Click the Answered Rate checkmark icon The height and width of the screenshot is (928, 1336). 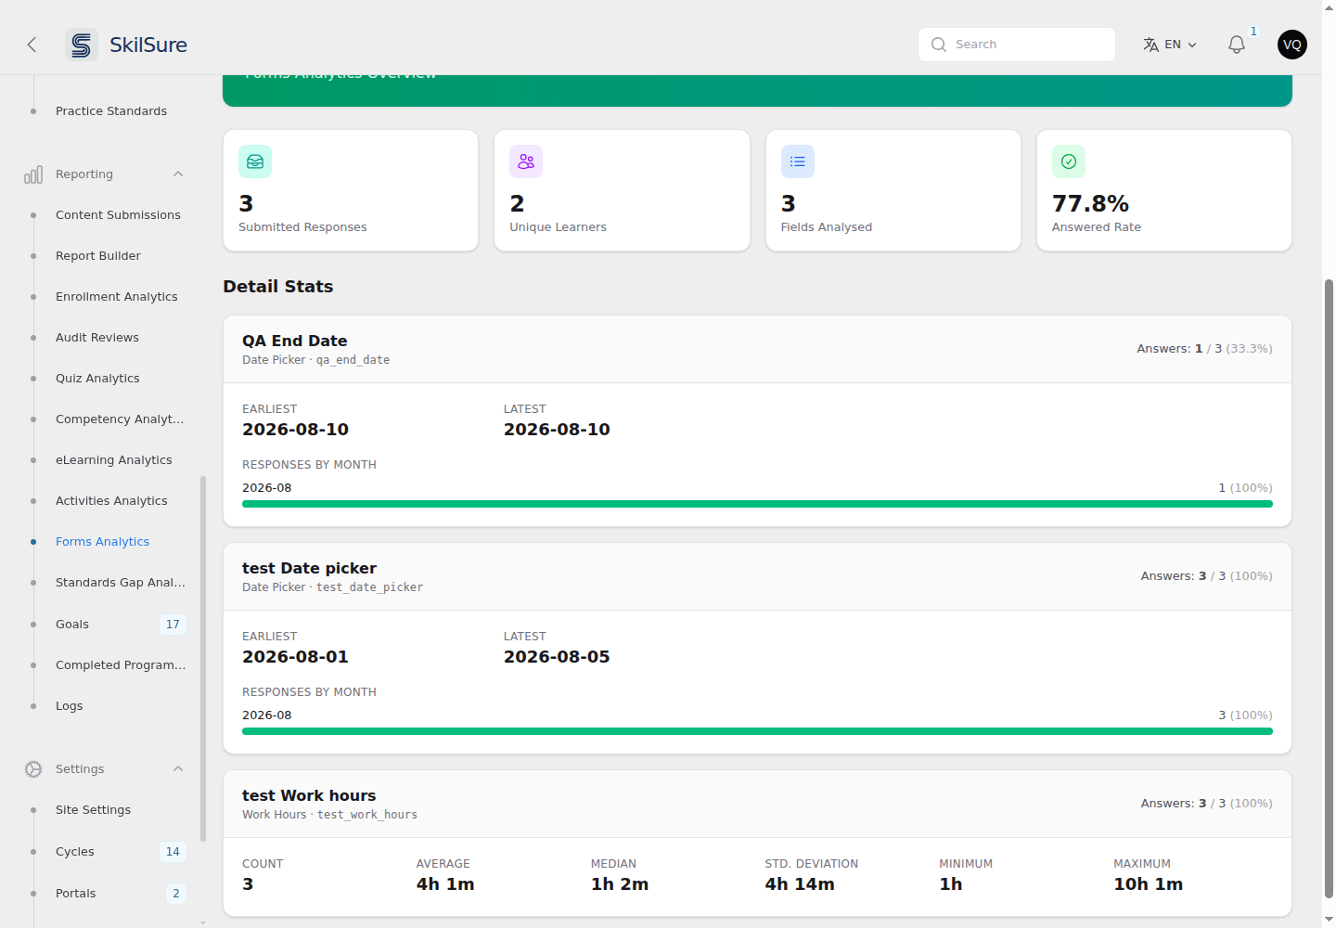pos(1069,161)
